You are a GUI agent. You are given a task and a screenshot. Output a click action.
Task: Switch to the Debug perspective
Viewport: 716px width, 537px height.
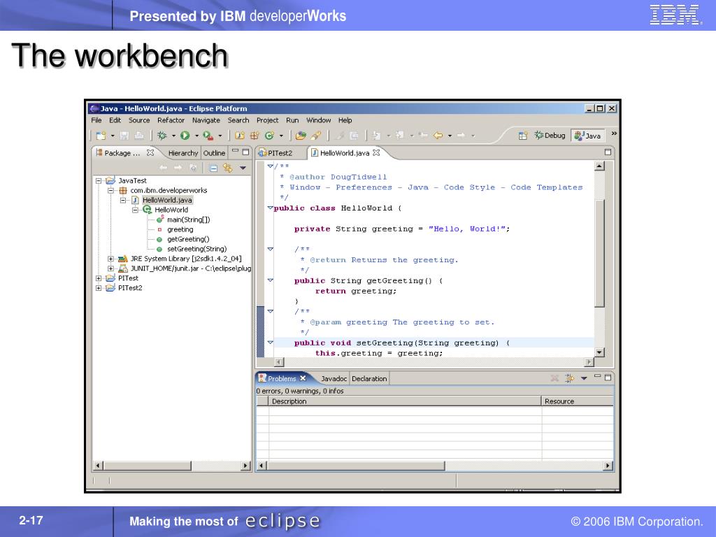coord(550,135)
